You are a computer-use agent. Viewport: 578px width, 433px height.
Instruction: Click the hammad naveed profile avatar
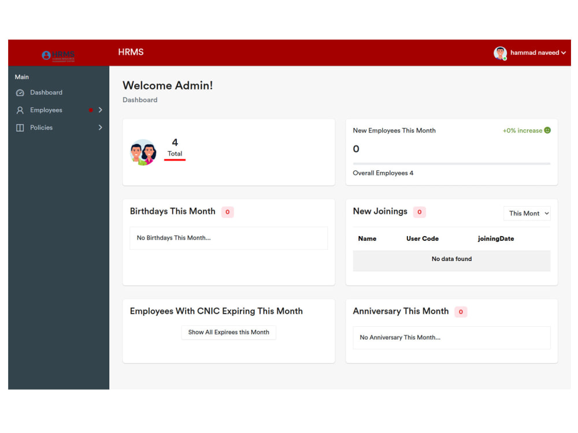[500, 53]
